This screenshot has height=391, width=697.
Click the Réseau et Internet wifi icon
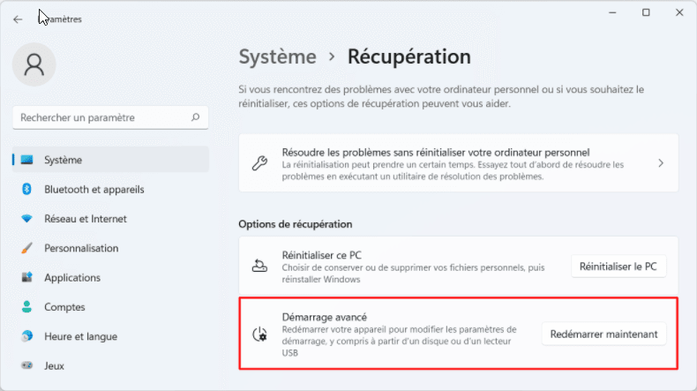click(x=26, y=219)
